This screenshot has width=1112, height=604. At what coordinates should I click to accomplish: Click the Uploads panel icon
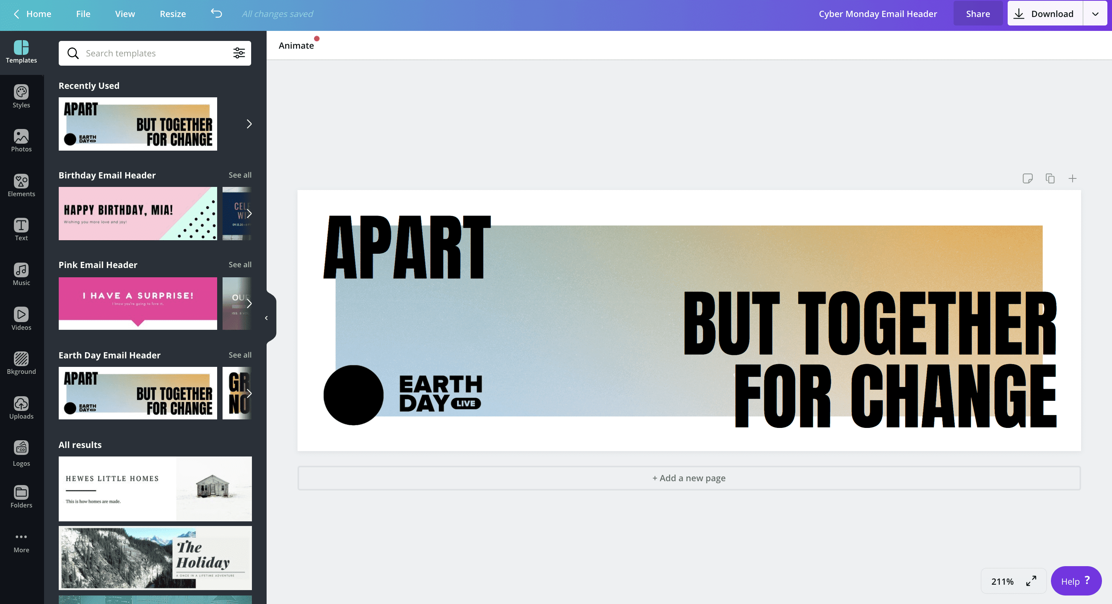point(21,408)
